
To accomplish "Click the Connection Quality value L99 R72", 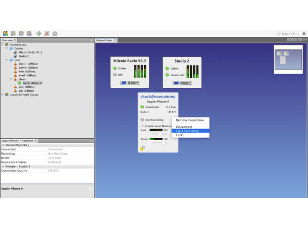I will (54, 171).
